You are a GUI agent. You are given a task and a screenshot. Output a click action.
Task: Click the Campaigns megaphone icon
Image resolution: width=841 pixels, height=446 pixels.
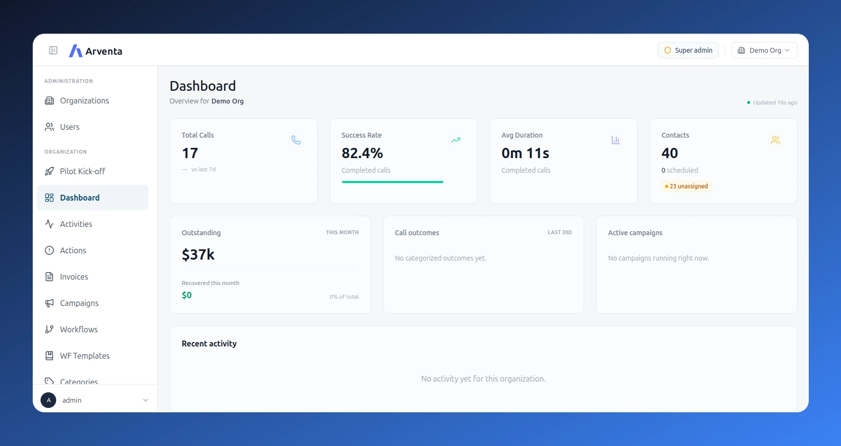[x=49, y=303]
